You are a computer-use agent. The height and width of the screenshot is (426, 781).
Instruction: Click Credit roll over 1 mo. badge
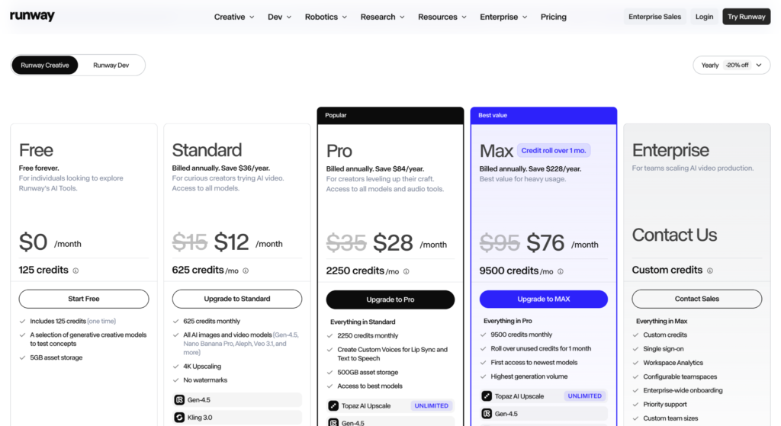[554, 150]
